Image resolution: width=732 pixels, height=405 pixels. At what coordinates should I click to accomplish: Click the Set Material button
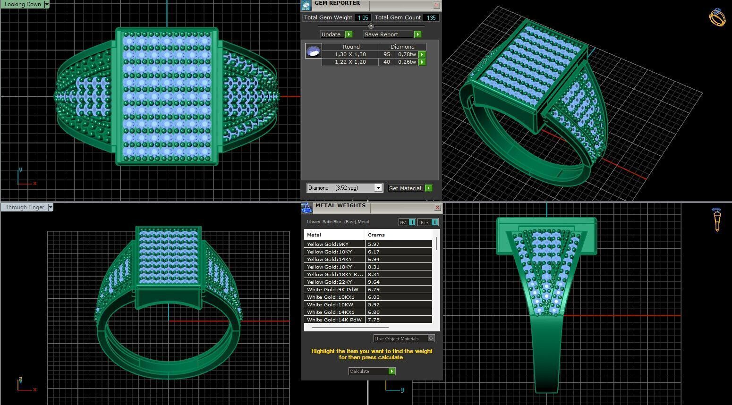point(406,188)
